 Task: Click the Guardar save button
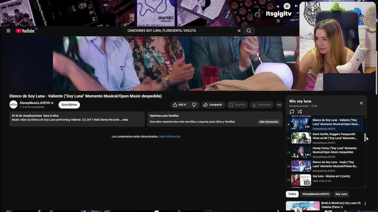(x=237, y=105)
